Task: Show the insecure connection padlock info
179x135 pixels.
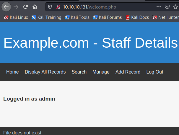Action: click(58, 6)
